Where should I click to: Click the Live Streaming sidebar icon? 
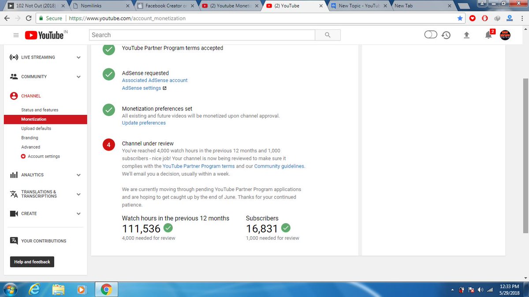point(14,57)
